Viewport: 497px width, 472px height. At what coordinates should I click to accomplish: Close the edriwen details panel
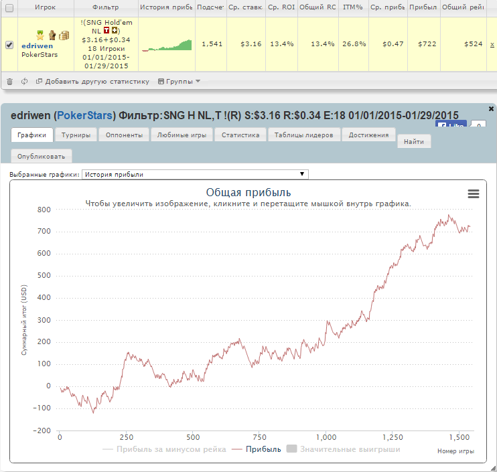[x=491, y=108]
